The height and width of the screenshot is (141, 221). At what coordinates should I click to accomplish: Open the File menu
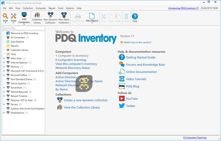4,8
